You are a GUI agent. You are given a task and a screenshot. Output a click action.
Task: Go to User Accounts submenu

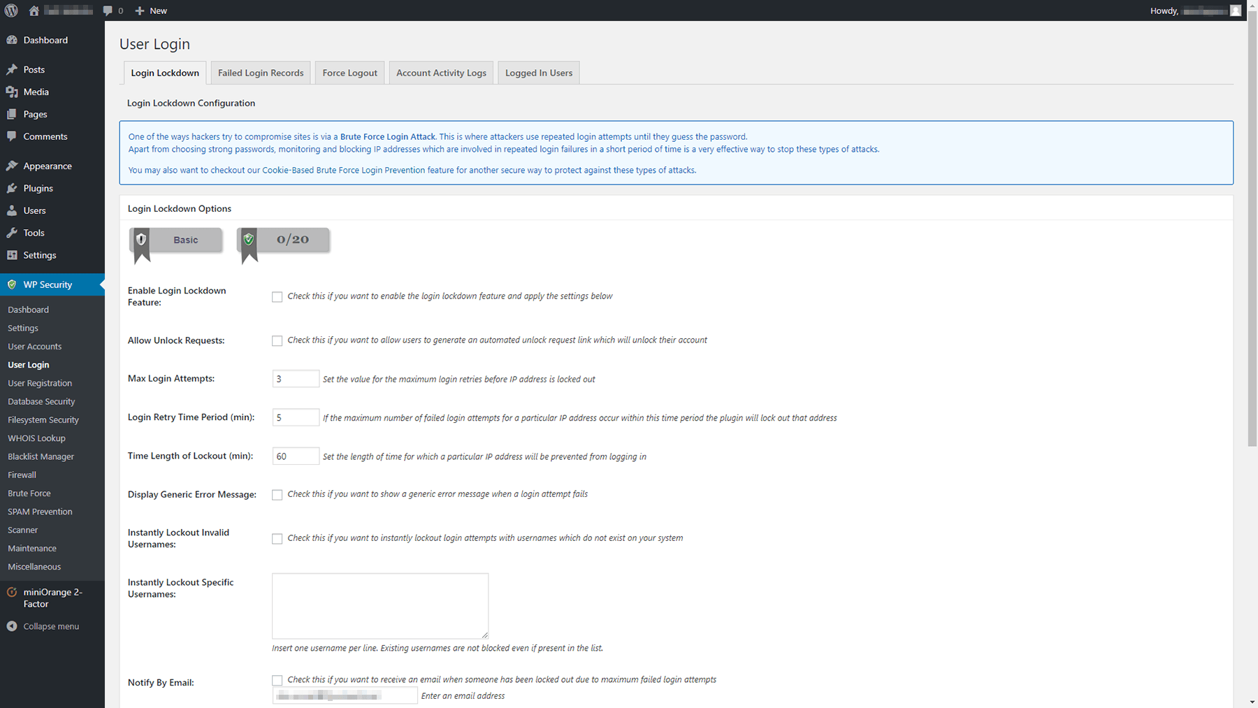[35, 347]
